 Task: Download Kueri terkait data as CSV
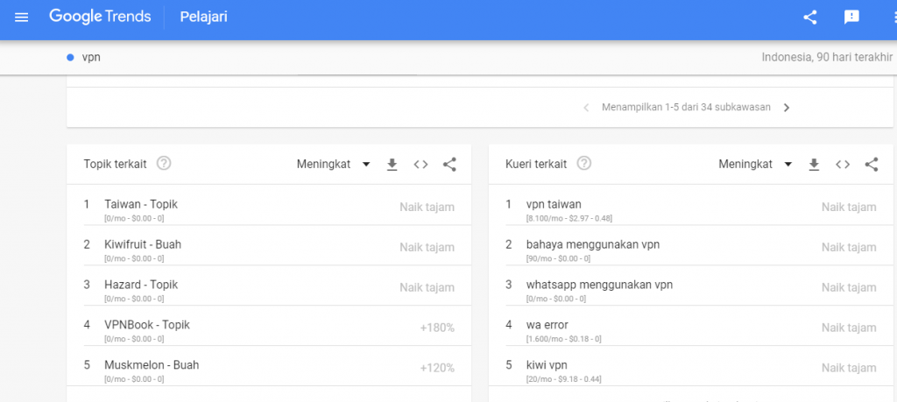click(814, 165)
